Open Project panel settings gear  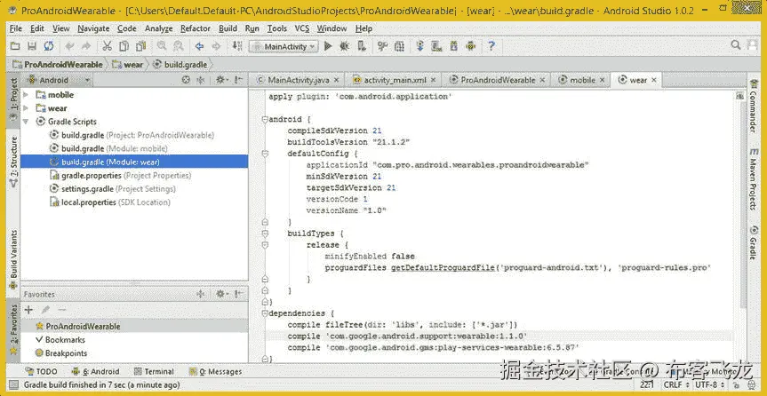(x=220, y=80)
